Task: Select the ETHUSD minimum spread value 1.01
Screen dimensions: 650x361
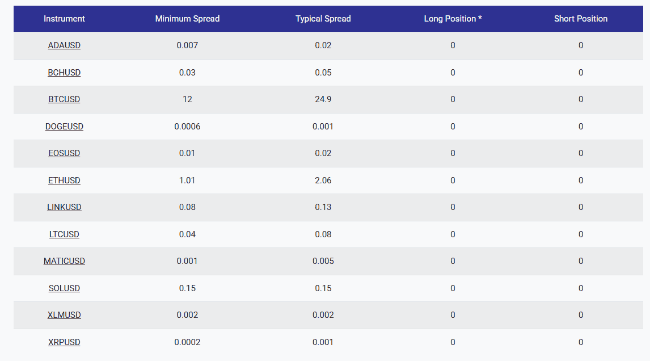Action: [x=188, y=180]
